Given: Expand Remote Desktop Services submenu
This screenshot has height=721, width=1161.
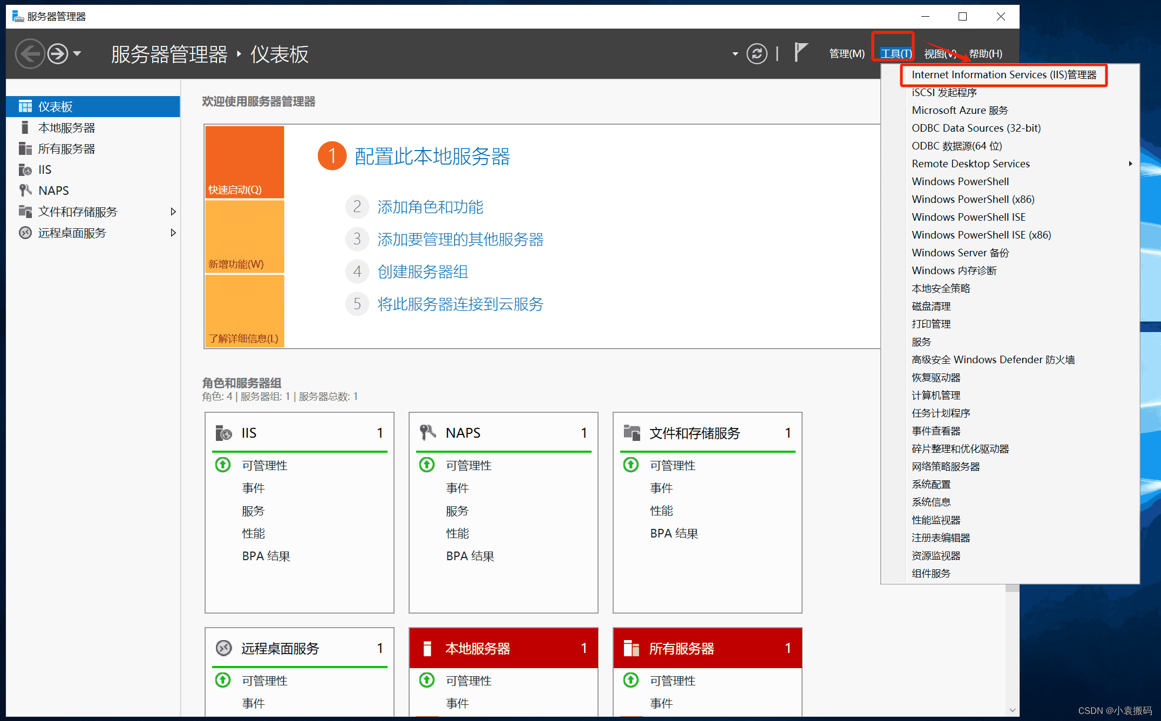Looking at the screenshot, I should (1130, 164).
